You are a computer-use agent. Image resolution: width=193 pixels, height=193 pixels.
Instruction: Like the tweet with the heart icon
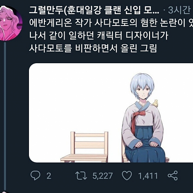pyautogui.click(x=127, y=176)
